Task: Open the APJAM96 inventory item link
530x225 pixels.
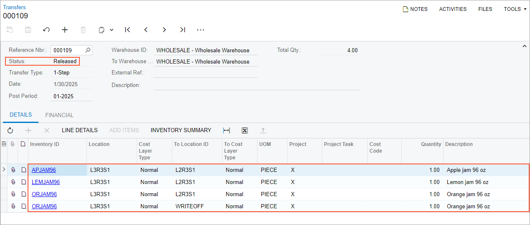Action: [44, 170]
